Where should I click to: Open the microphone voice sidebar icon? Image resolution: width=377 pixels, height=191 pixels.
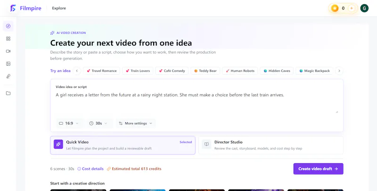[x=8, y=76]
